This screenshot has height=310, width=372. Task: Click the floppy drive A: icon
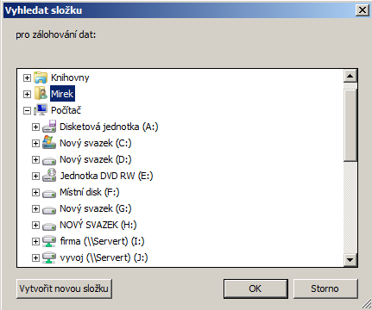coord(49,127)
